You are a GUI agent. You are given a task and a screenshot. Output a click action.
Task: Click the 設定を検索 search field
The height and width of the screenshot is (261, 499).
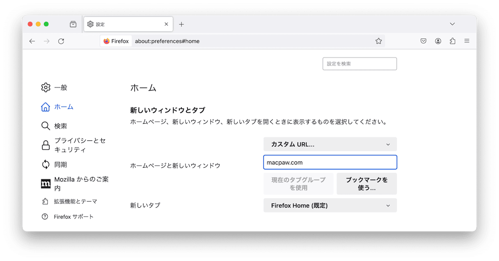tap(359, 64)
